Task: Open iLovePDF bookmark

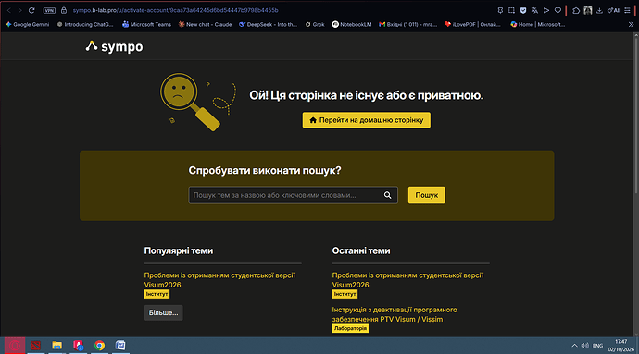Action: coord(472,24)
